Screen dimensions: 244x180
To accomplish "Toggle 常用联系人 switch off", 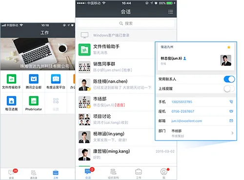I will tap(229, 79).
